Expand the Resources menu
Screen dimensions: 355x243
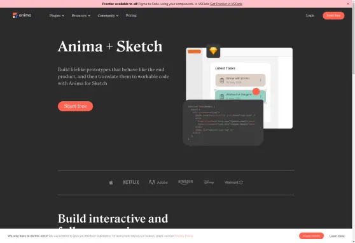(81, 16)
